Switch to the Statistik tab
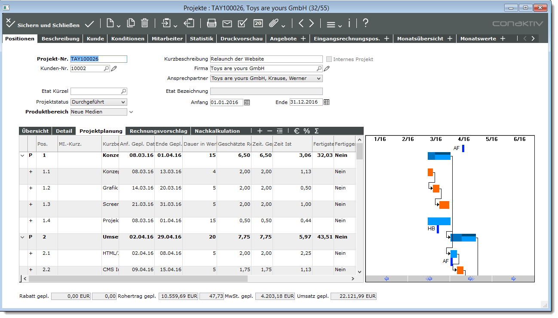Viewport: 558px width, 318px height. tap(202, 39)
